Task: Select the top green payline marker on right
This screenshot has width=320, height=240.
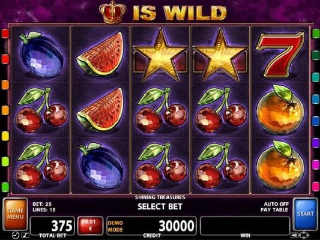Action: click(x=316, y=34)
